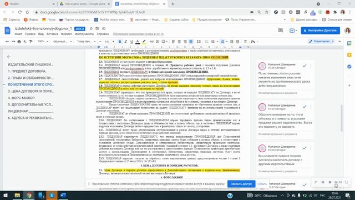
Task: Open the Инструменты menu
Action: tap(84, 34)
